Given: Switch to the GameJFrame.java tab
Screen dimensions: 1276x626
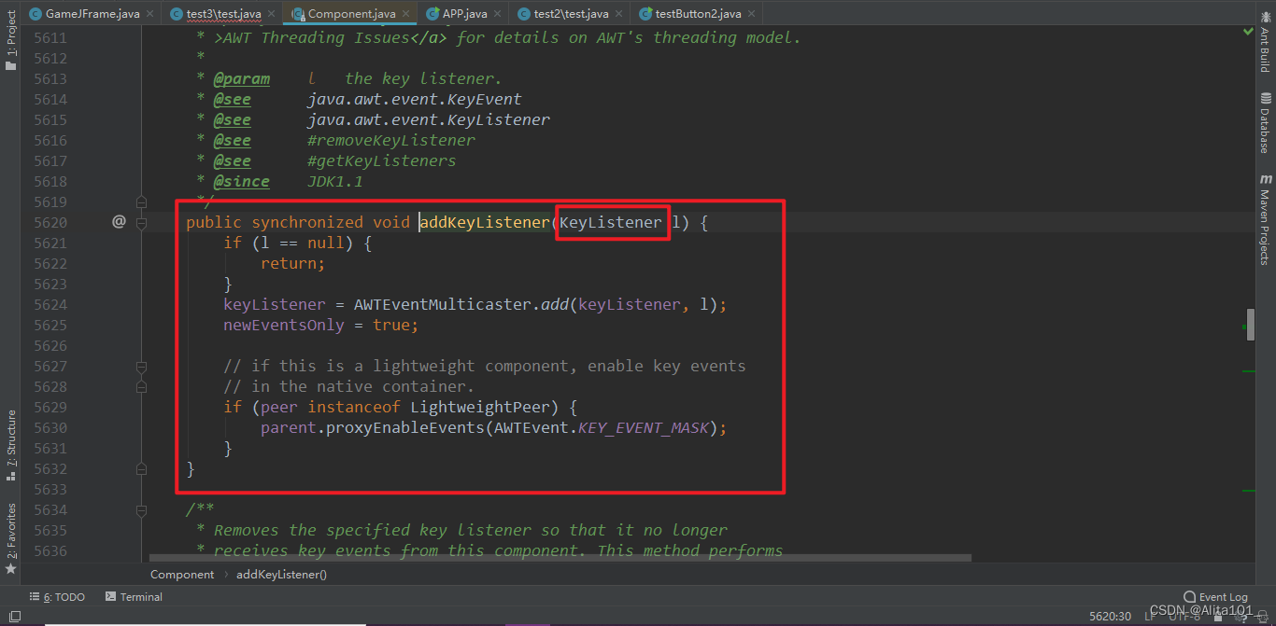Looking at the screenshot, I should pos(84,14).
